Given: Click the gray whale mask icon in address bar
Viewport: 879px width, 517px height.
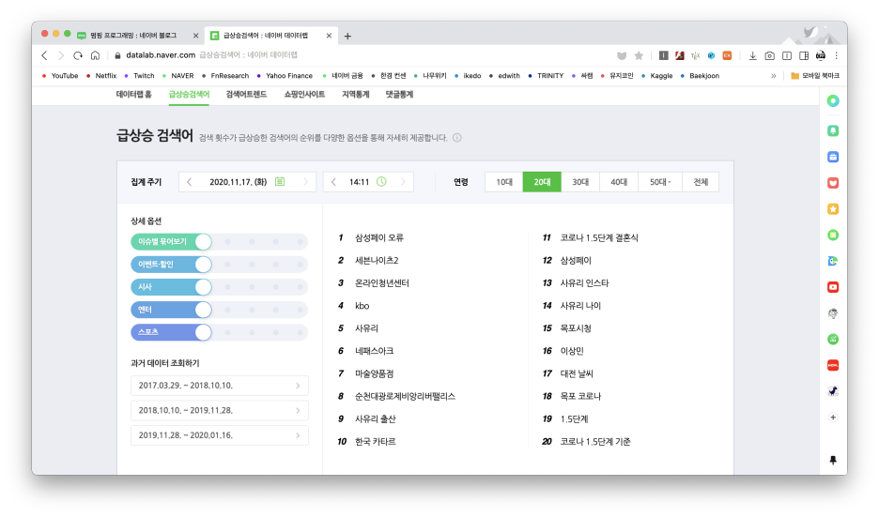Looking at the screenshot, I should click(x=622, y=55).
